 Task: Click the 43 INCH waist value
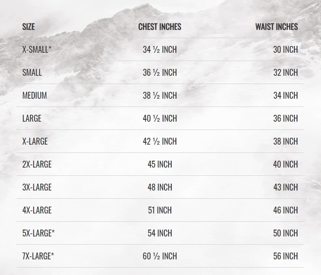(286, 187)
